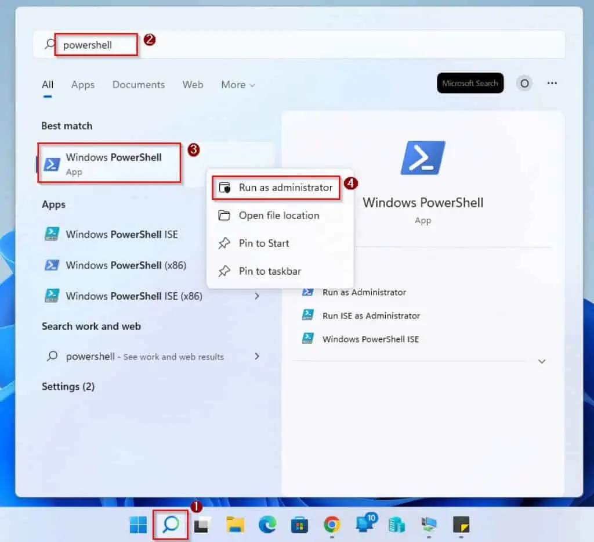
Task: Open Microsoft Store from the taskbar
Action: click(299, 525)
